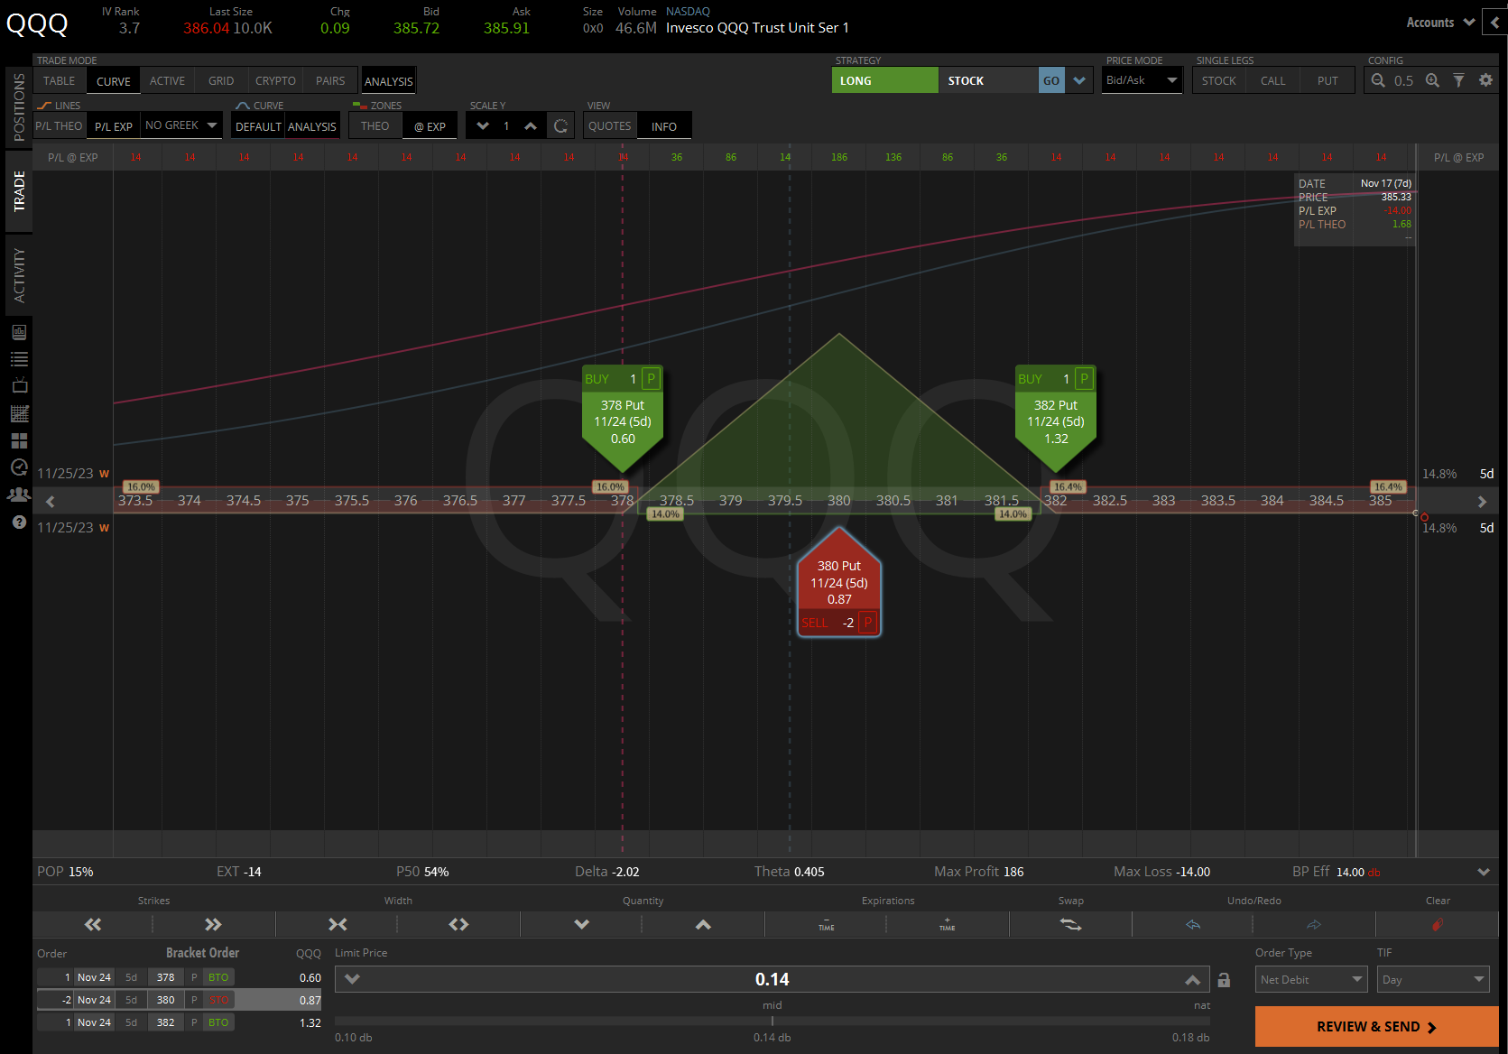Open the watchlist list sidebar icon
Image resolution: width=1508 pixels, height=1054 pixels.
[19, 359]
